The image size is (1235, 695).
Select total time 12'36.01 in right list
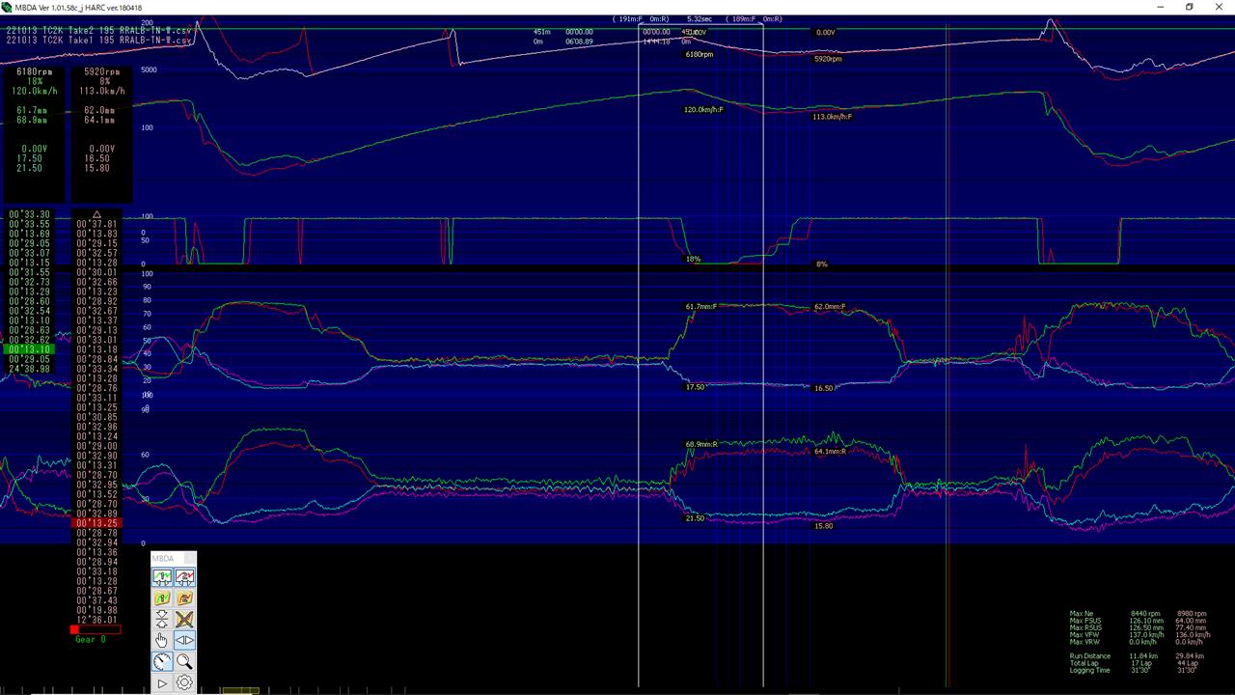(x=96, y=620)
